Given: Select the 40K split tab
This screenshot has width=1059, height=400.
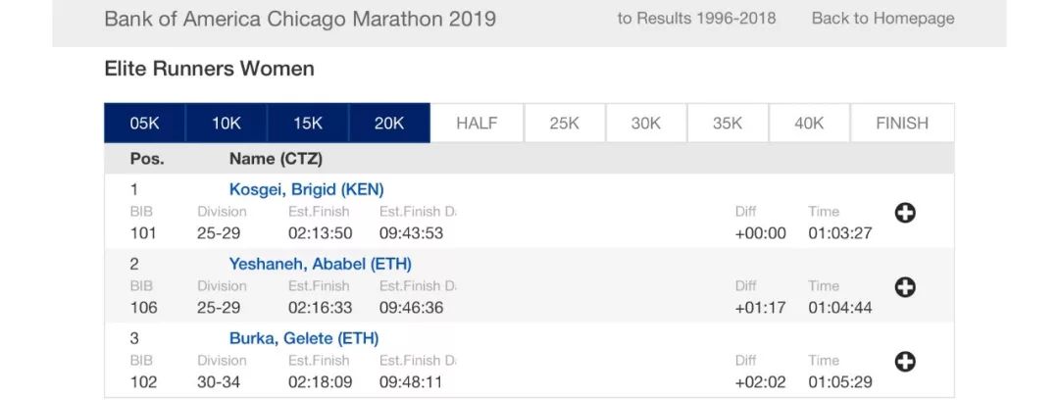Looking at the screenshot, I should 809,124.
